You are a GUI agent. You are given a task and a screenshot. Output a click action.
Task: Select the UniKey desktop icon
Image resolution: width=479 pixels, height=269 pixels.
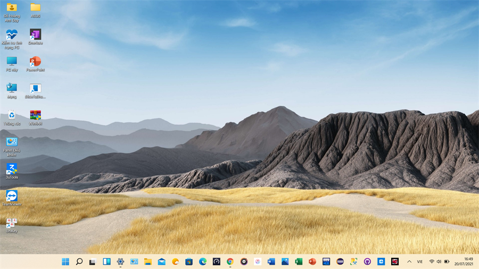[11, 223]
